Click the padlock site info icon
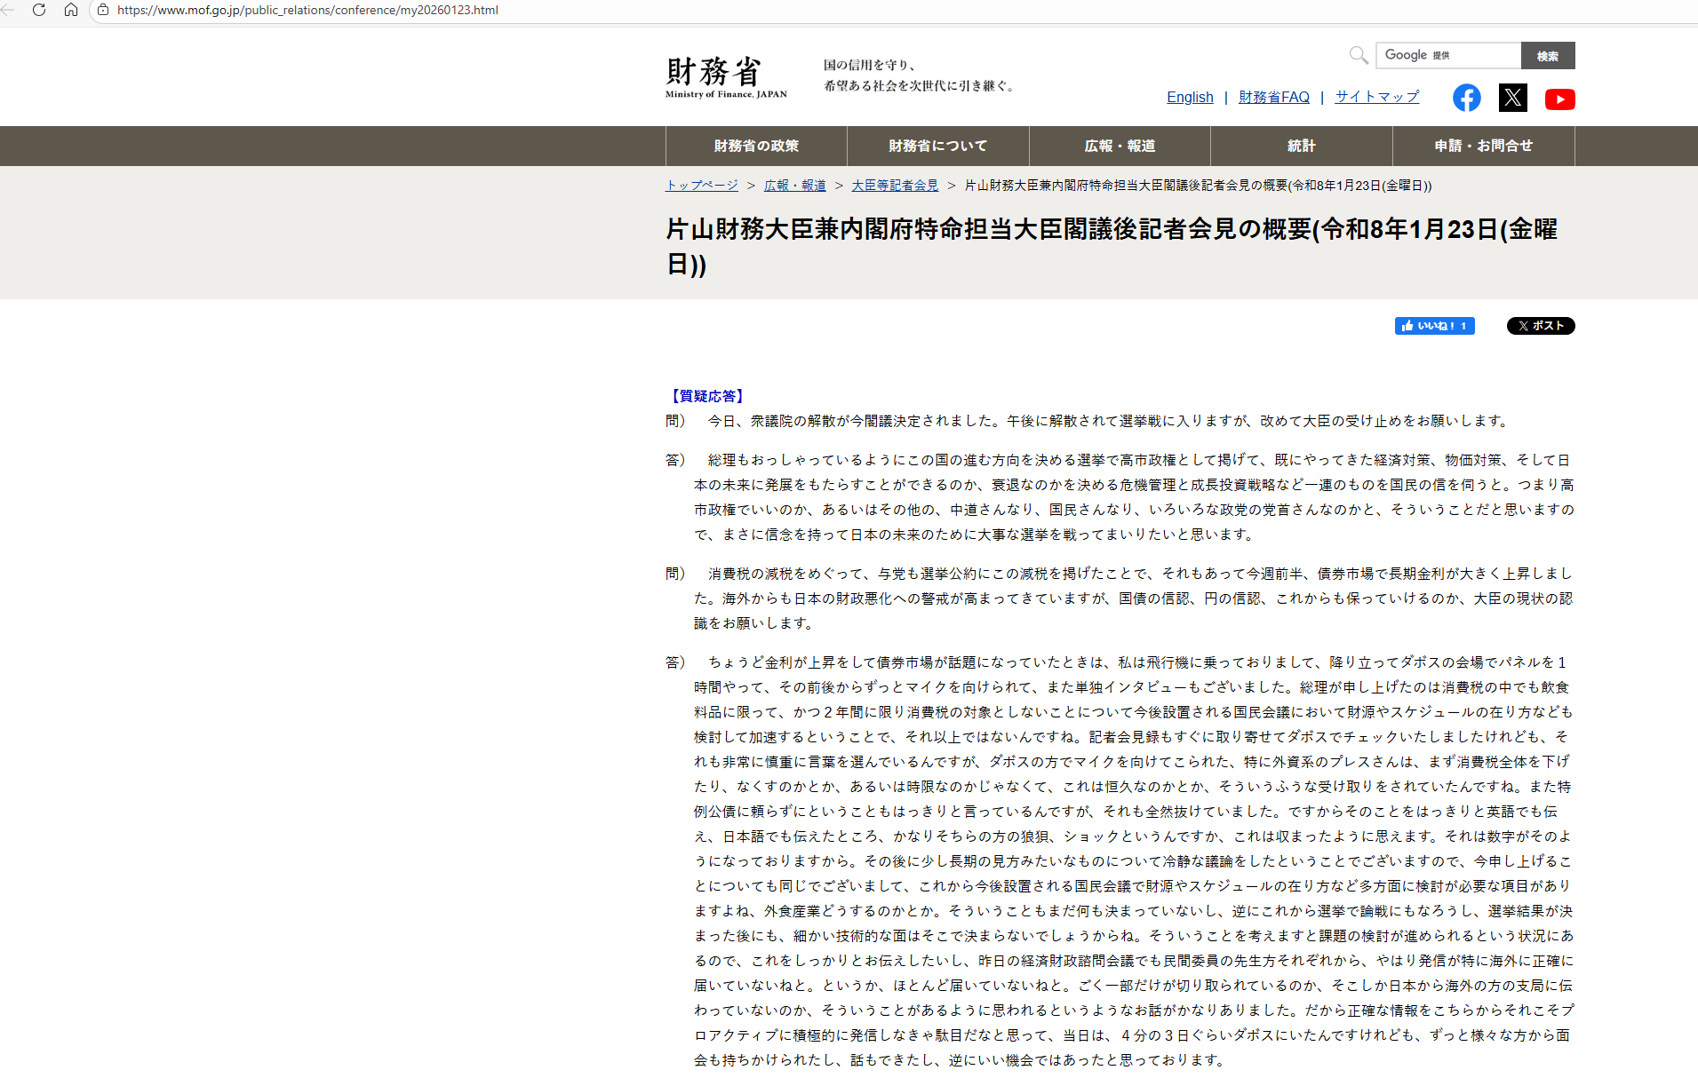 pos(103,10)
